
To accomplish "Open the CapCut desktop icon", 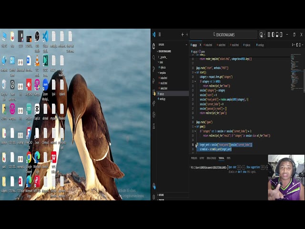I will point(37,112).
